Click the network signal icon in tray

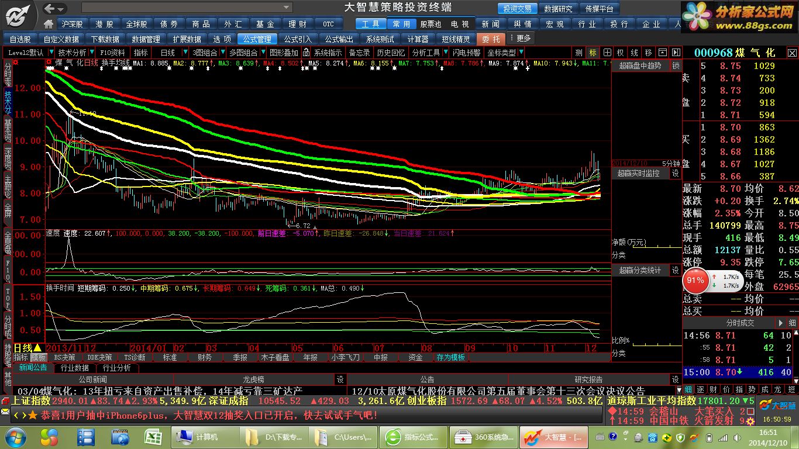pyautogui.click(x=723, y=437)
